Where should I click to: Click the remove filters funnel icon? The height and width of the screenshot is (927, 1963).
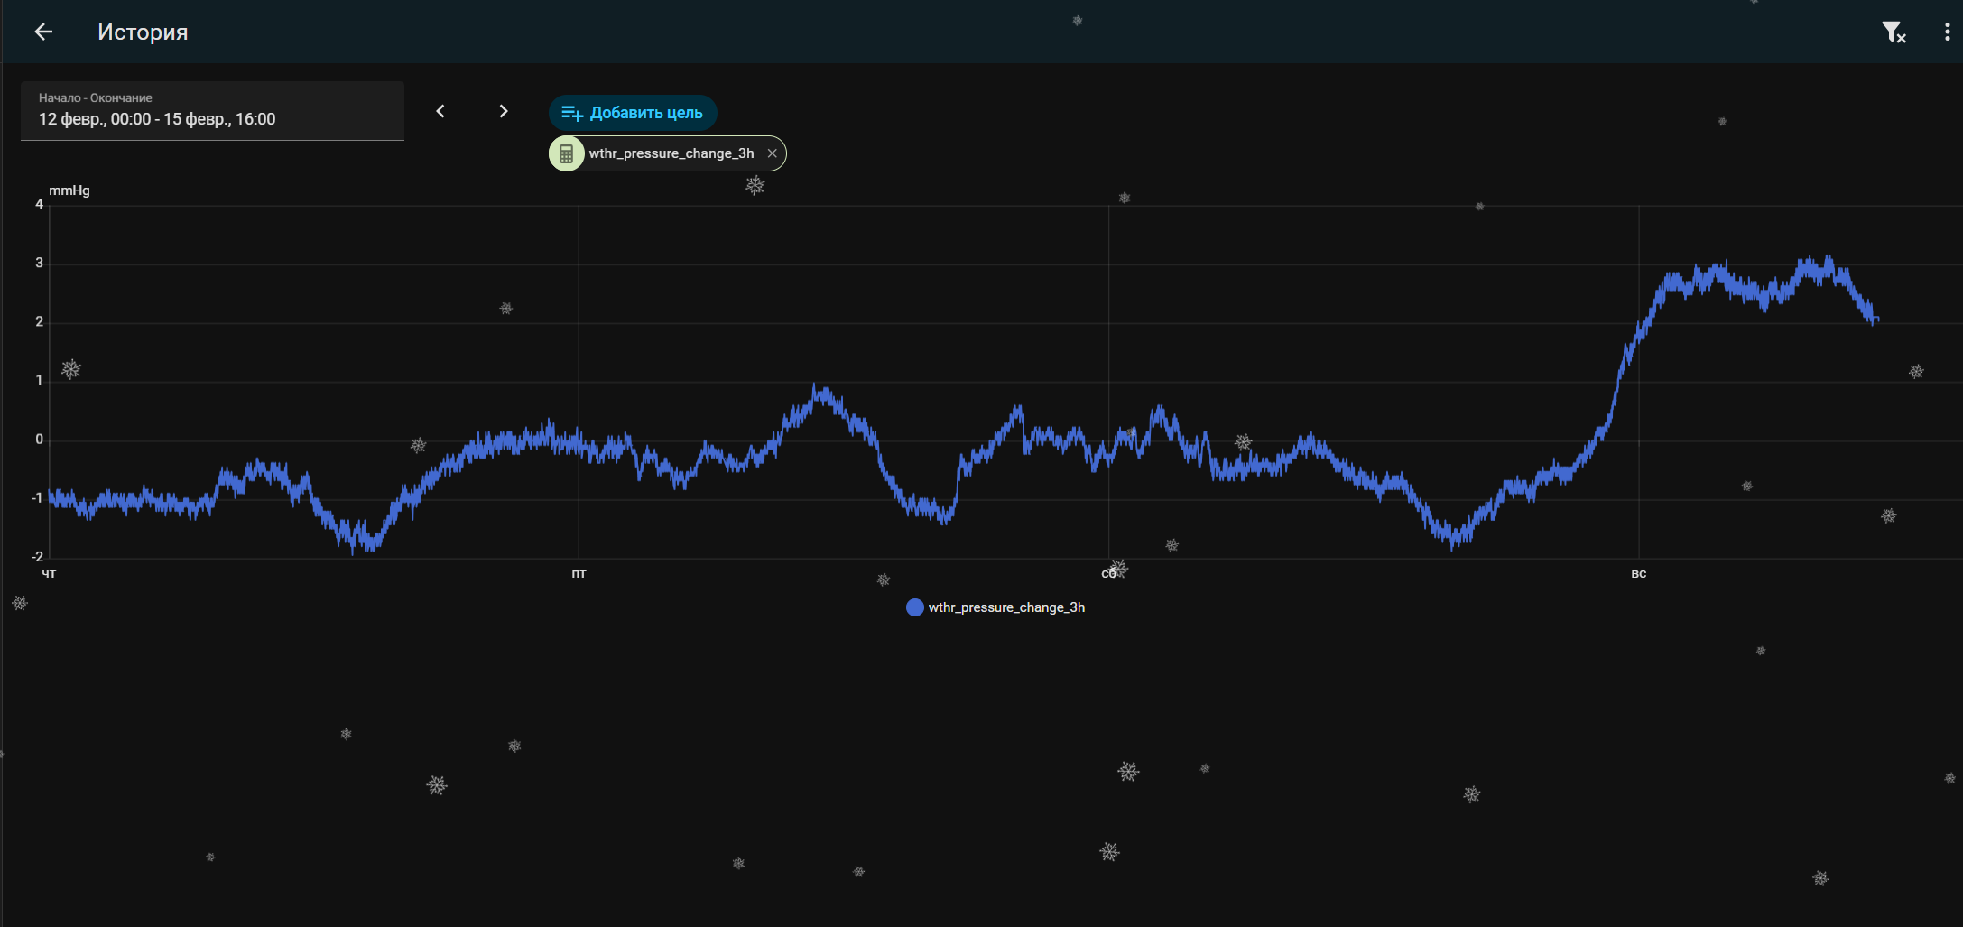tap(1893, 32)
